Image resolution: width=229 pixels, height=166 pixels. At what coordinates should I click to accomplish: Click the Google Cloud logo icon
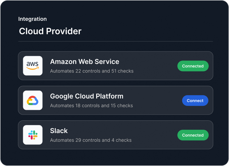33,100
